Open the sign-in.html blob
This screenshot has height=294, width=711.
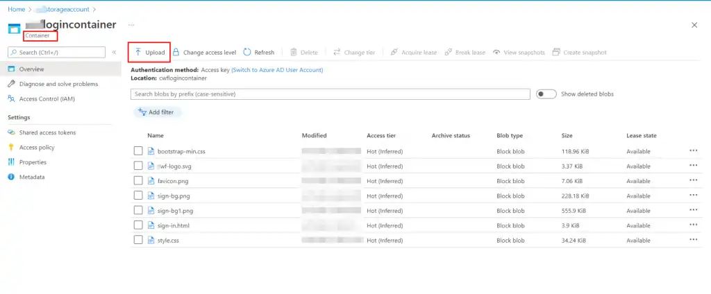click(173, 225)
